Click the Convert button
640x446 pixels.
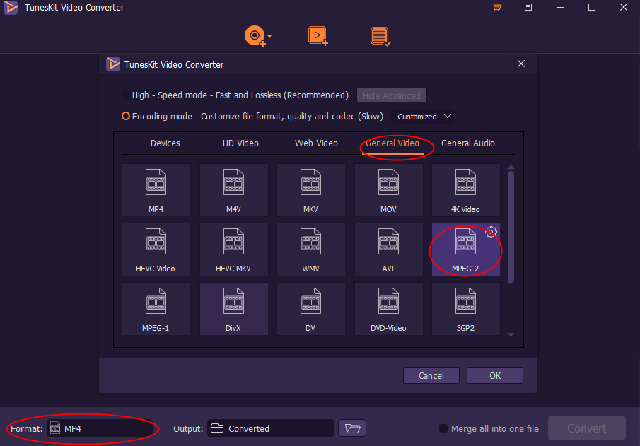pyautogui.click(x=586, y=428)
